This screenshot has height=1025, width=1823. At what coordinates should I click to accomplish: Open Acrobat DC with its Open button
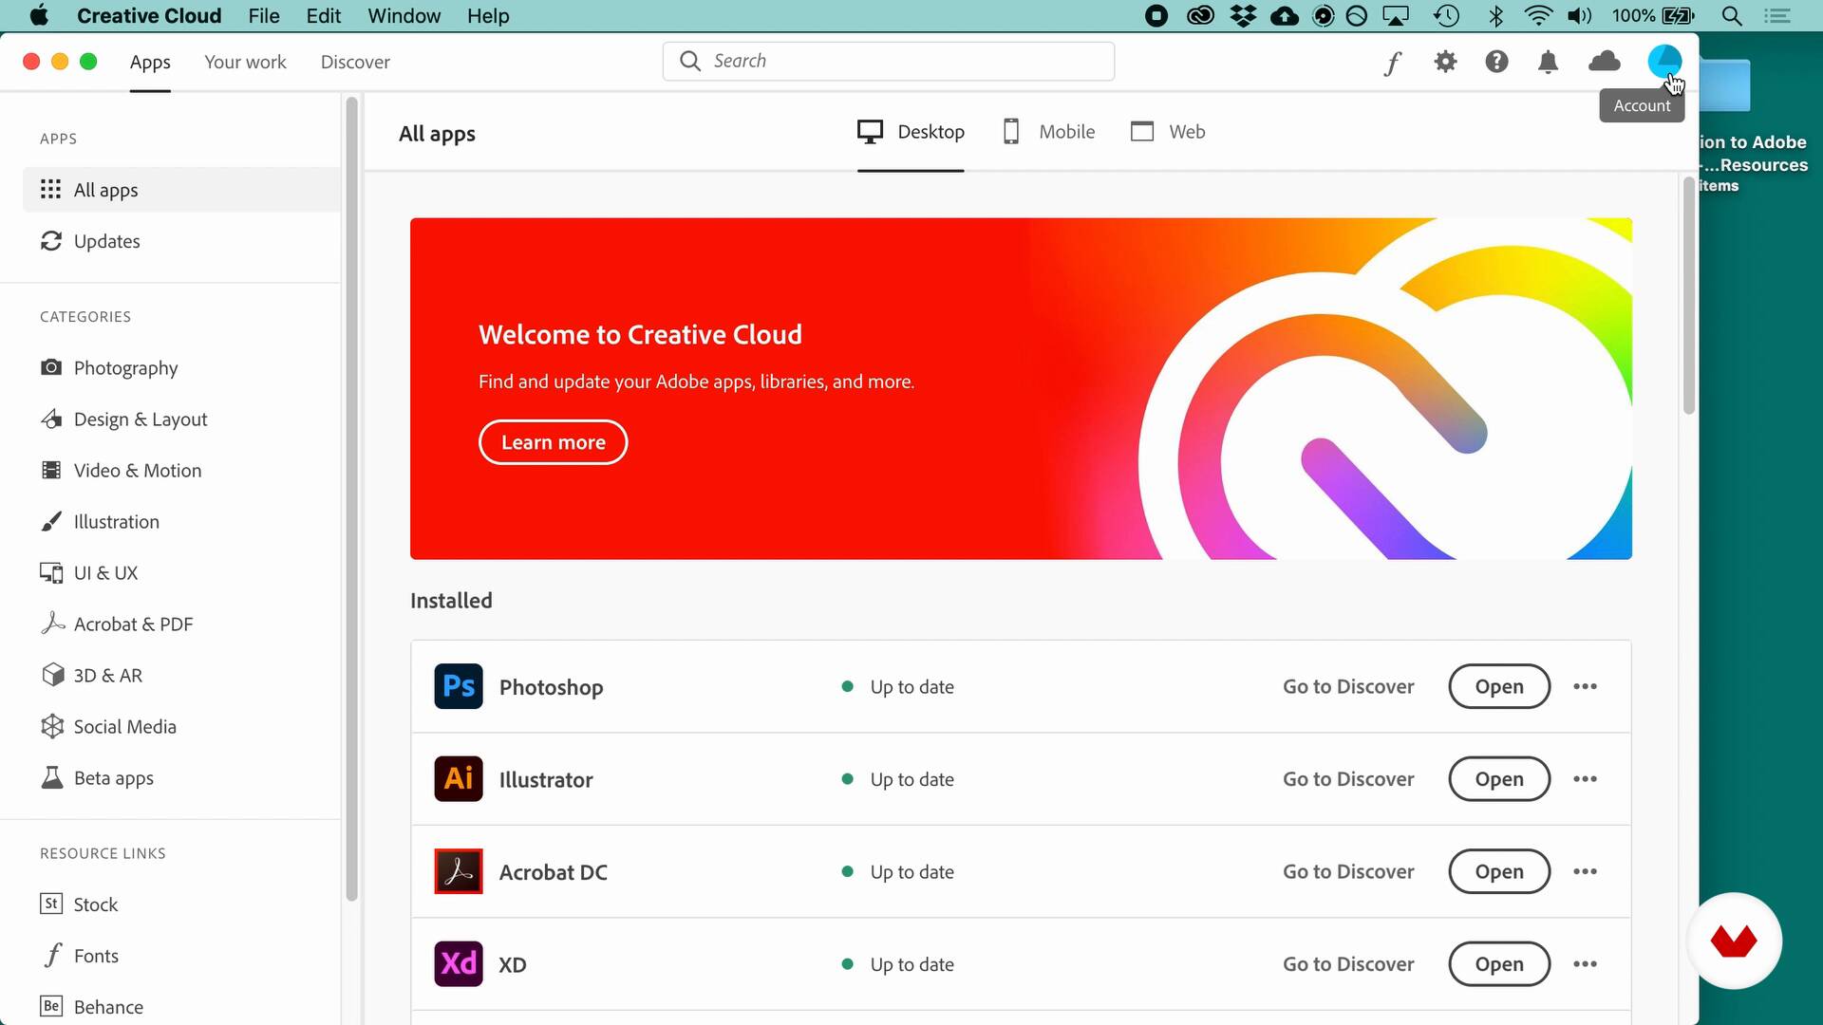[1499, 871]
